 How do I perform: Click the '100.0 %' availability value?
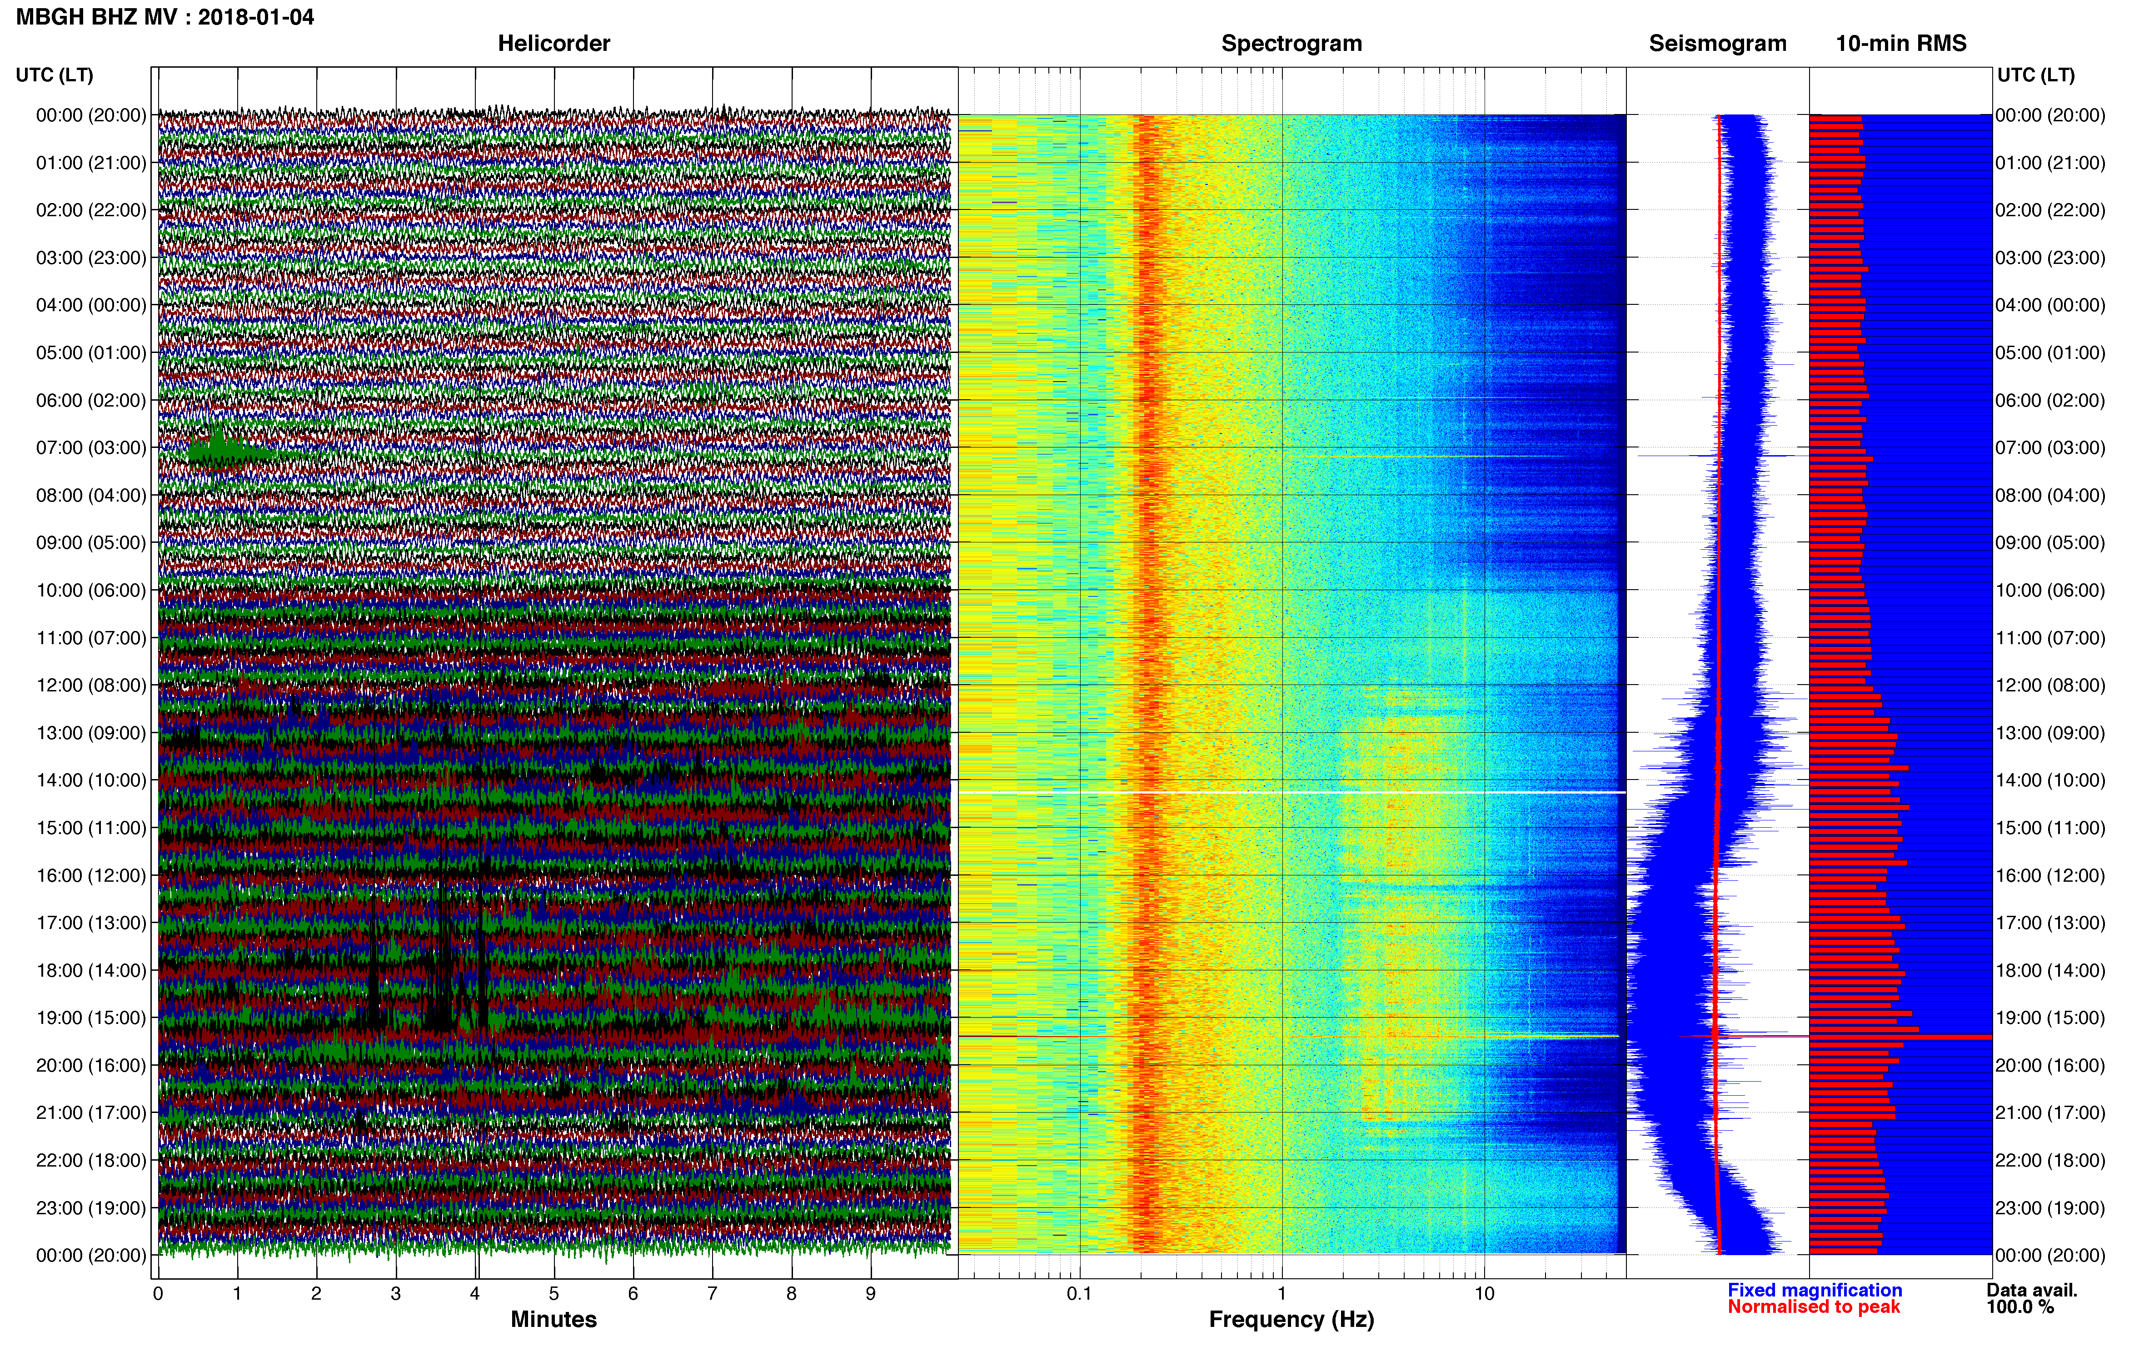pos(2019,1307)
